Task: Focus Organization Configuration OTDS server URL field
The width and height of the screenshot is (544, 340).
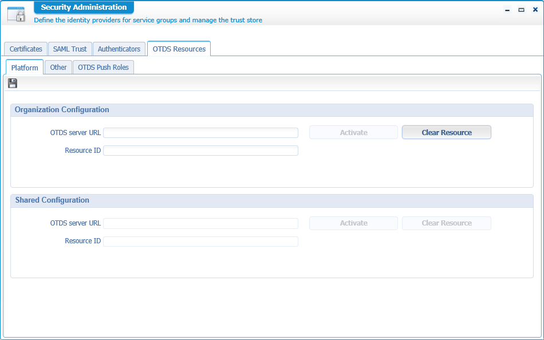Action: click(200, 133)
